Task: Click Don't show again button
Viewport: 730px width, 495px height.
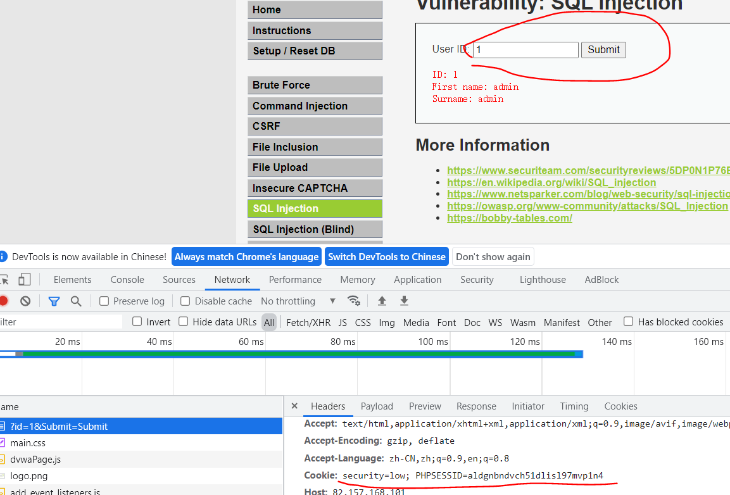Action: [x=493, y=256]
